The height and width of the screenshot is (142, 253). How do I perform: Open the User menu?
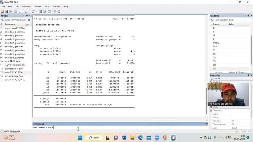click(47, 7)
